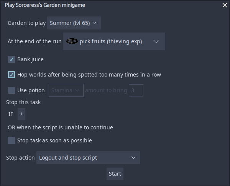Click the chevron arrow on Garden to play
The width and height of the screenshot is (230, 186).
pos(95,23)
